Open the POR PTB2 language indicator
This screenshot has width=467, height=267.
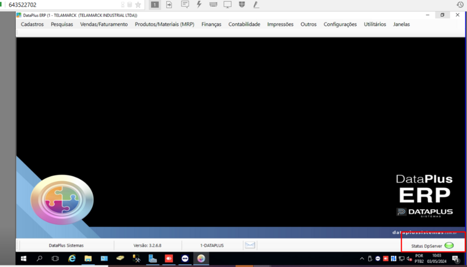pos(419,258)
